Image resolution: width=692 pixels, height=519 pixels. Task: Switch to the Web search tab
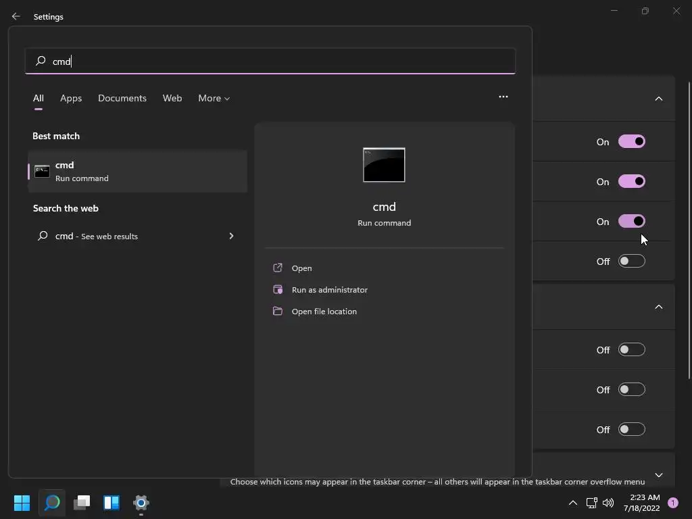pyautogui.click(x=172, y=98)
